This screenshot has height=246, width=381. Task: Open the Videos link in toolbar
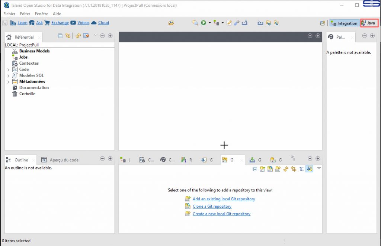[x=83, y=23]
